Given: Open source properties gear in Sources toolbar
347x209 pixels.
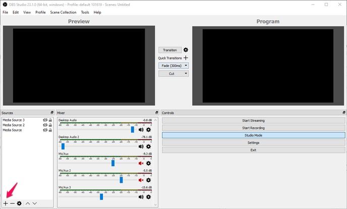Looking at the screenshot, I should tap(19, 203).
